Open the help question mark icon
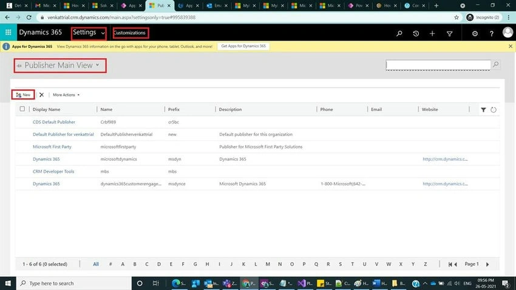516x290 pixels. (491, 33)
